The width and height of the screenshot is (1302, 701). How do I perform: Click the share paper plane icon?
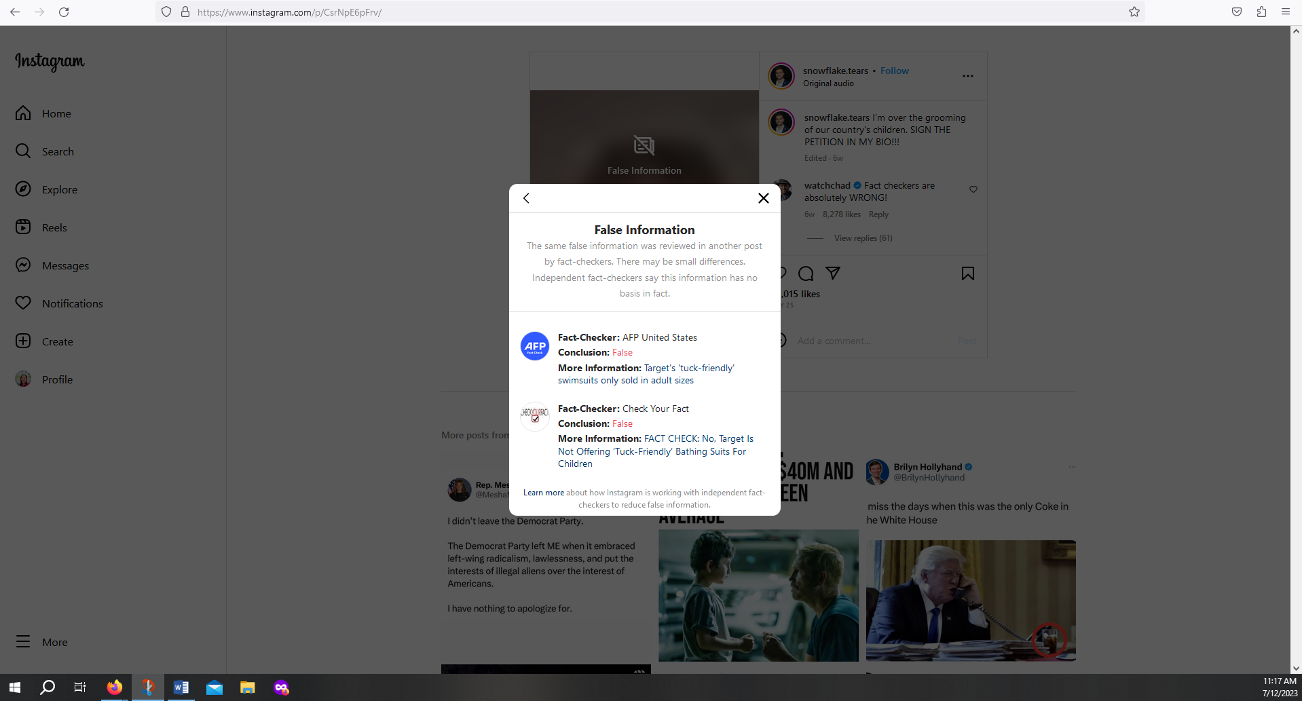pyautogui.click(x=833, y=273)
